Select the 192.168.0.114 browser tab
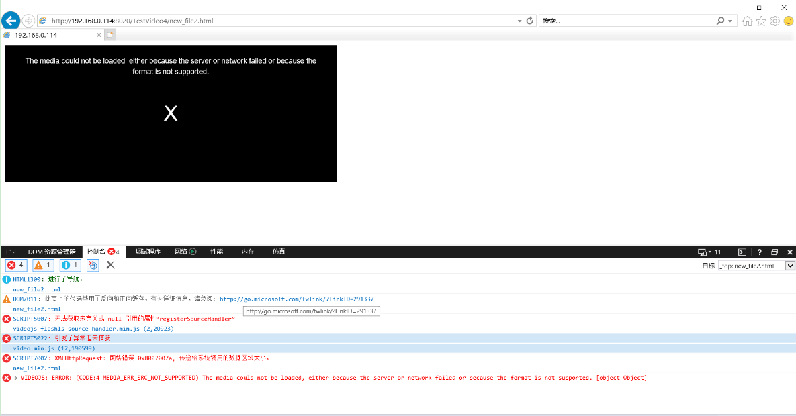This screenshot has width=796, height=416. click(x=52, y=35)
